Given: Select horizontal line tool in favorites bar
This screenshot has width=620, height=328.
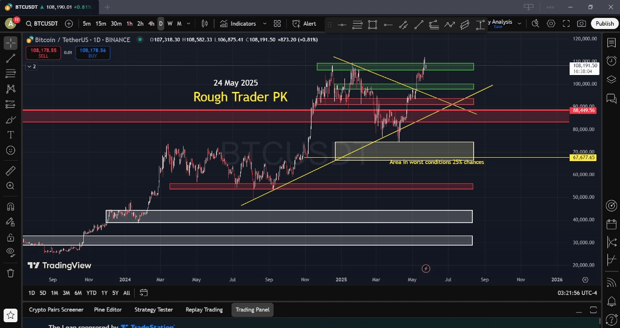Looking at the screenshot, I should coord(342,25).
